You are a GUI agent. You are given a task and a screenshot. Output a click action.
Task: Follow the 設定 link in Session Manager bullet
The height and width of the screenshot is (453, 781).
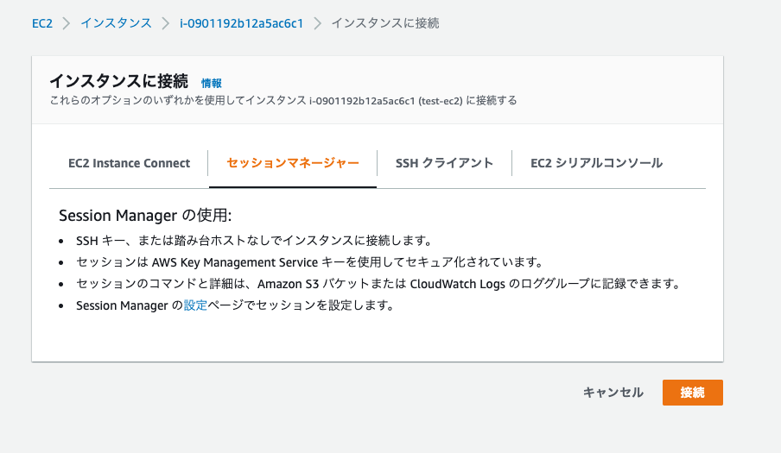point(195,305)
